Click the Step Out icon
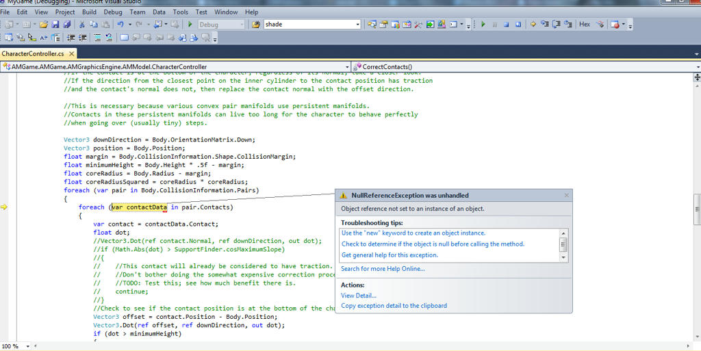 click(568, 25)
